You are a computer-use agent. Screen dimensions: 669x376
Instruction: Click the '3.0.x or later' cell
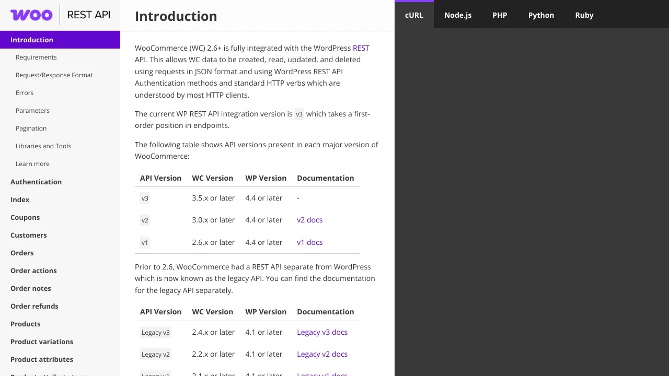click(213, 220)
